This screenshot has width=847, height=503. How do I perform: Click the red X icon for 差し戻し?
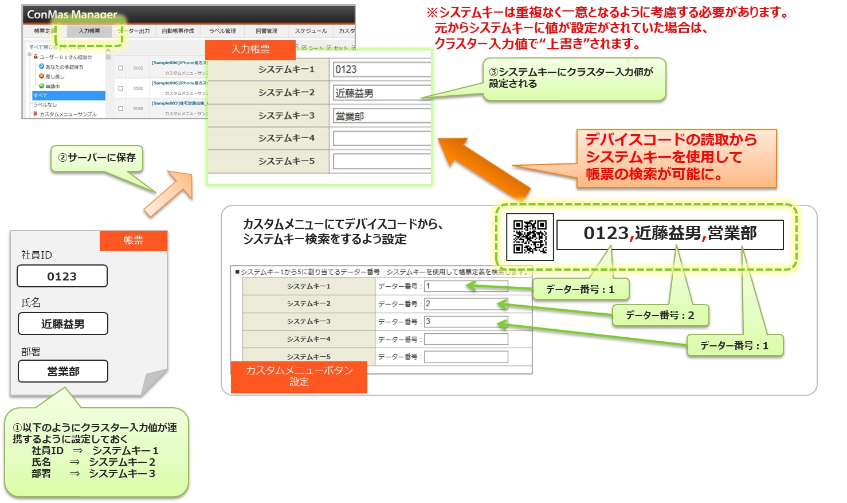point(41,76)
